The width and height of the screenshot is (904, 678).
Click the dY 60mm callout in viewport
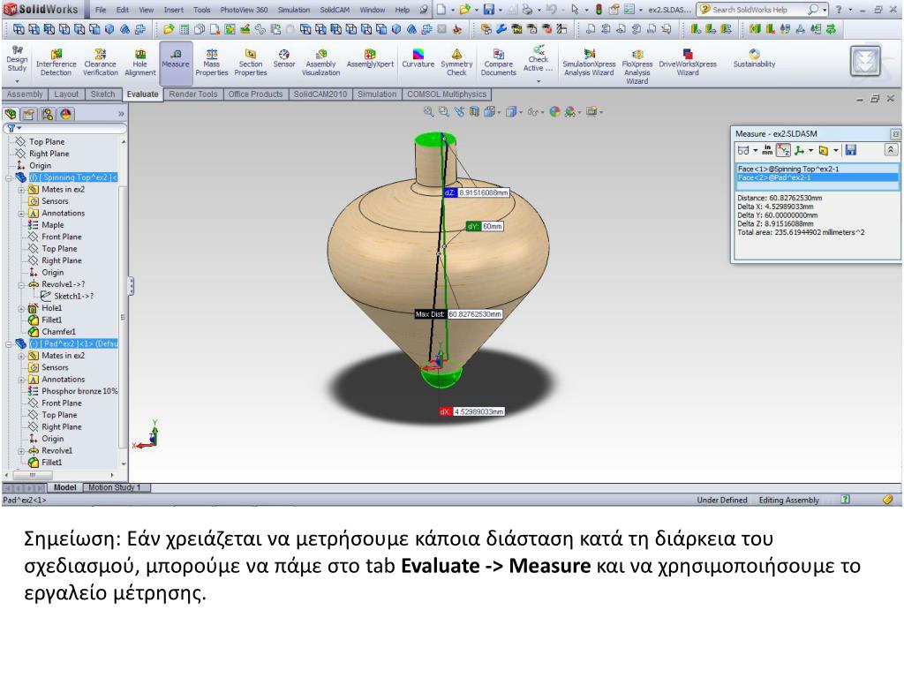[x=485, y=227]
